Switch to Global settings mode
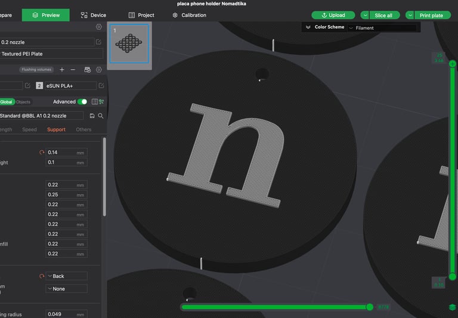This screenshot has height=318, width=458. [x=6, y=102]
